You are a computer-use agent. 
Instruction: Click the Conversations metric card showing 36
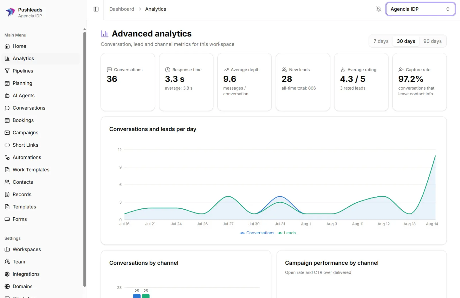tap(128, 82)
